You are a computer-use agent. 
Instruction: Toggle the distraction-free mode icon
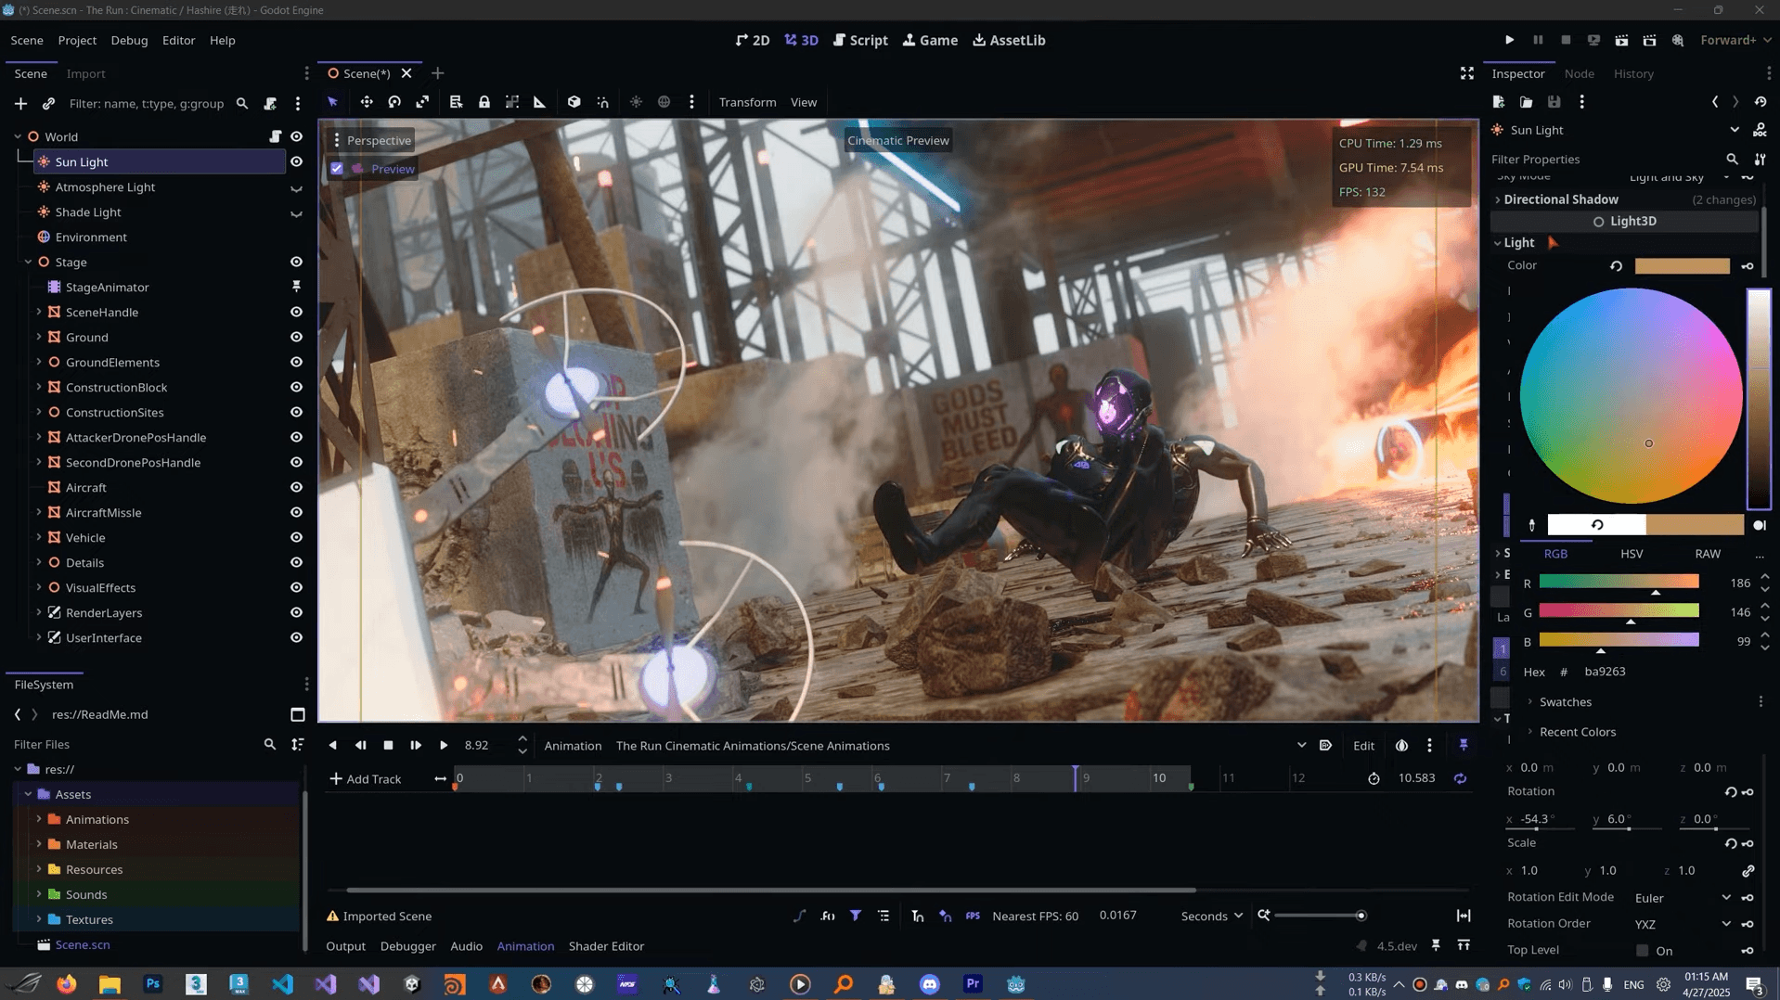coord(1466,73)
